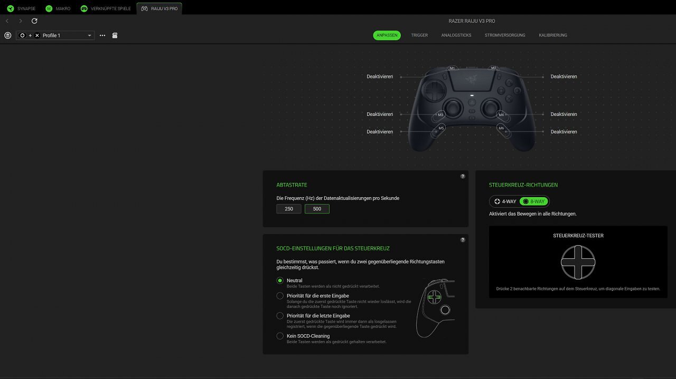Select Kein SOCD-Cleaning option
Image resolution: width=676 pixels, height=379 pixels.
(x=280, y=336)
